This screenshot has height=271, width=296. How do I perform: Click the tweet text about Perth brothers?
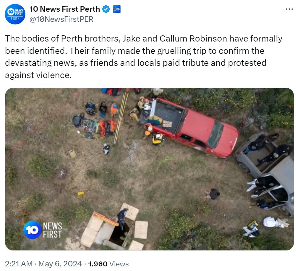[x=144, y=57]
